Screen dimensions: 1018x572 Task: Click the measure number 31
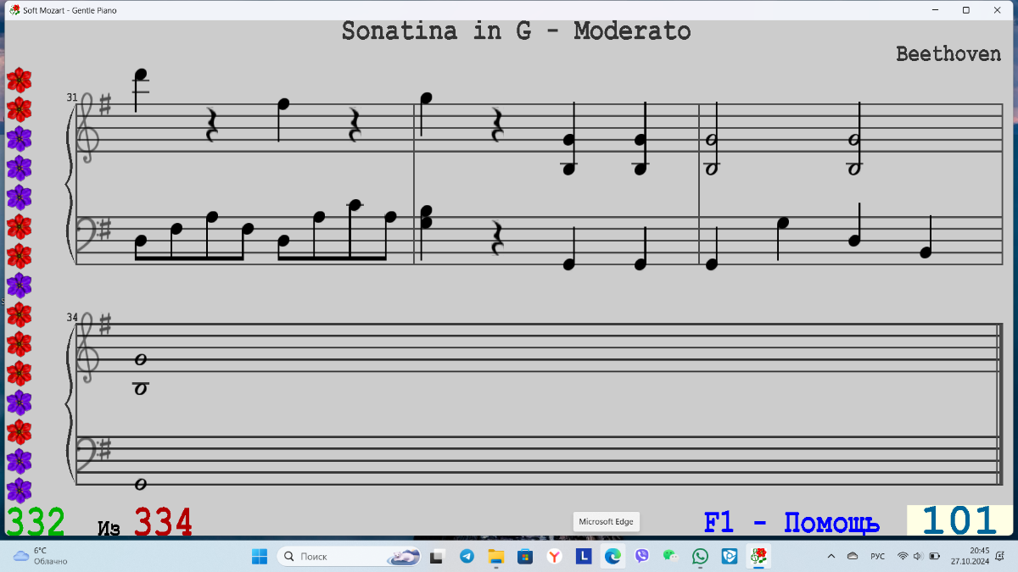72,97
